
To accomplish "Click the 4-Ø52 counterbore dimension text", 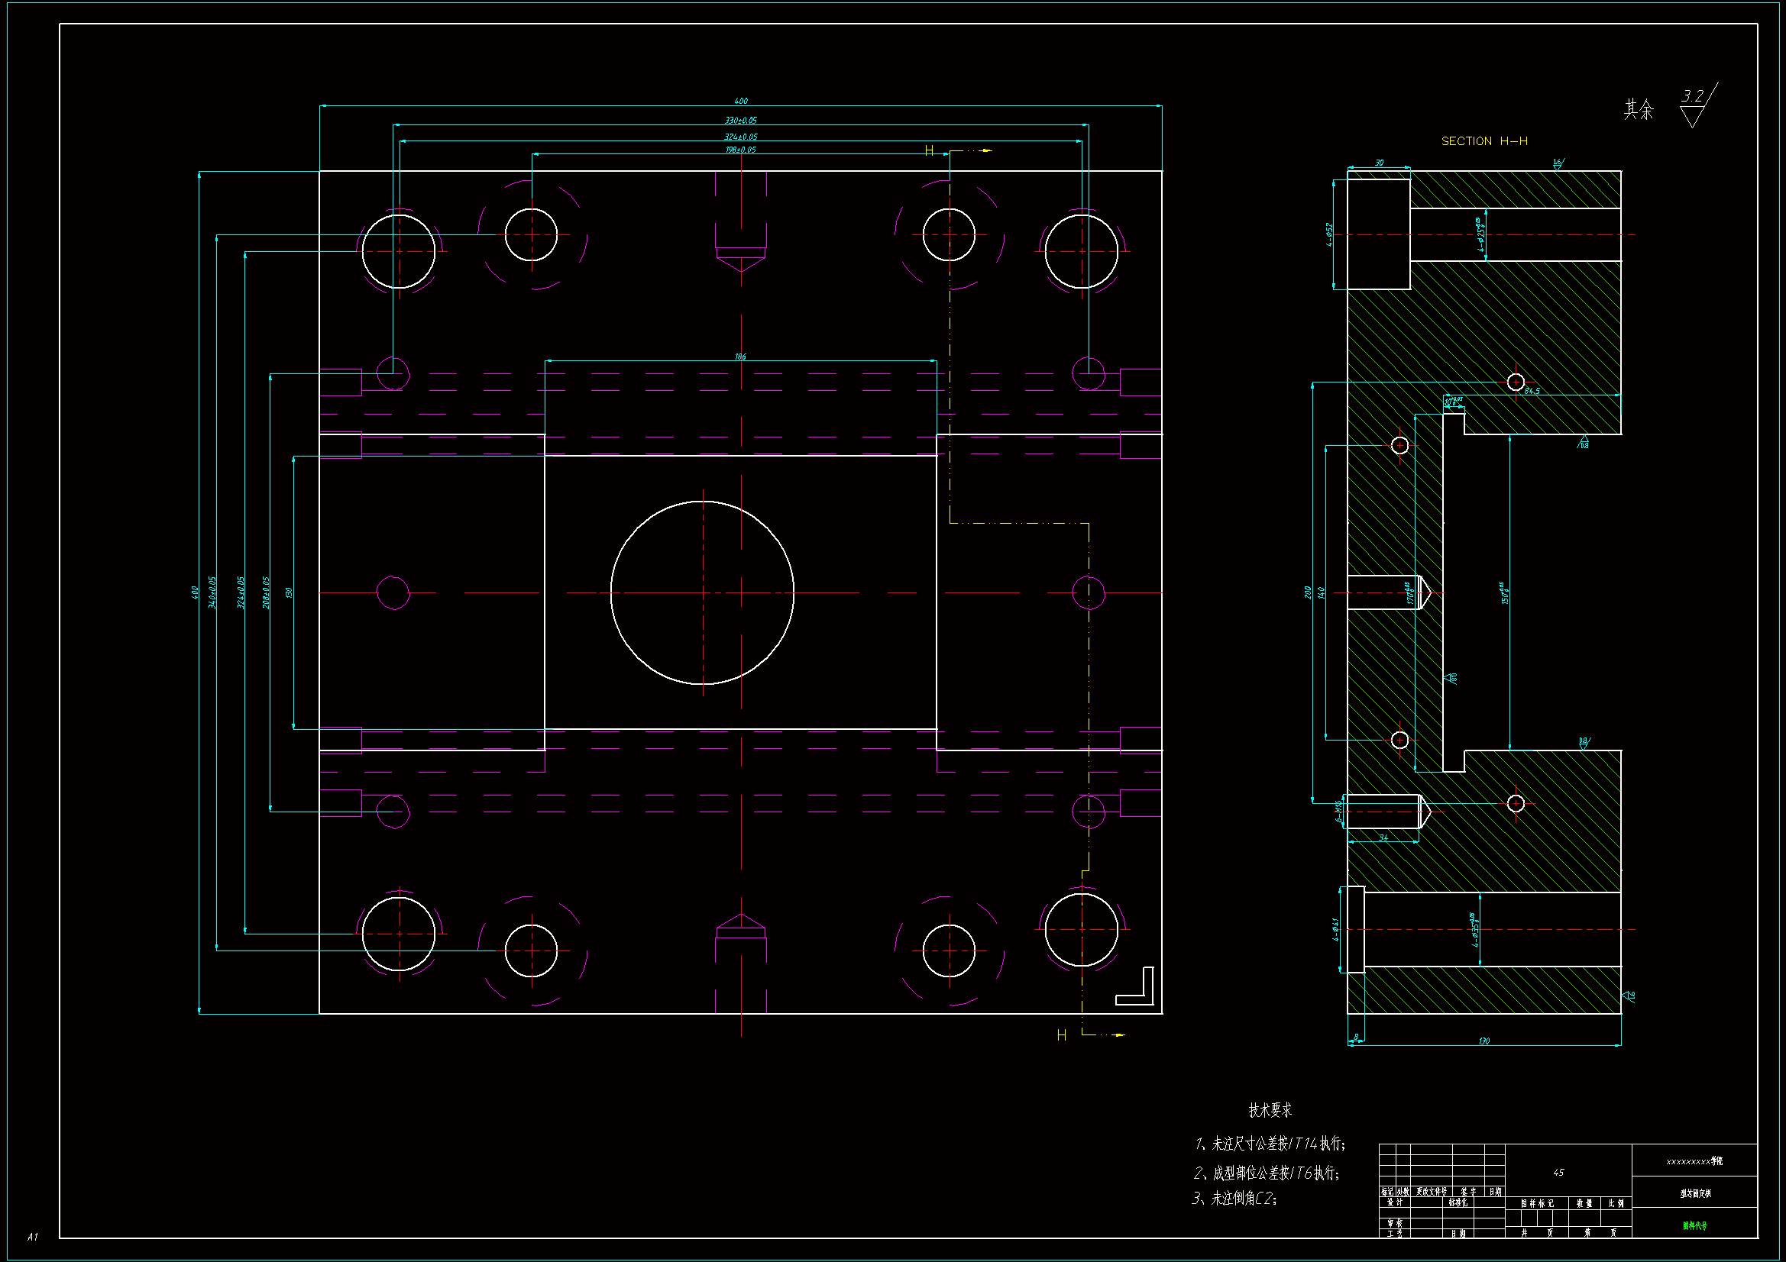I will click(x=1329, y=234).
